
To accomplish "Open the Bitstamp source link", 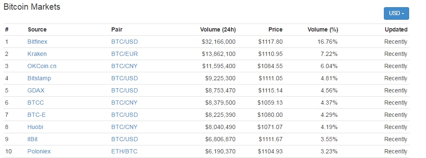I will (39, 78).
